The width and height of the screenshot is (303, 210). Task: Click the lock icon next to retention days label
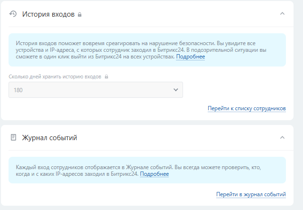point(106,76)
